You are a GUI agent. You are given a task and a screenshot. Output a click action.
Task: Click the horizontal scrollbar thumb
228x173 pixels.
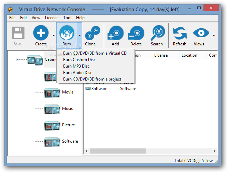tap(118, 151)
